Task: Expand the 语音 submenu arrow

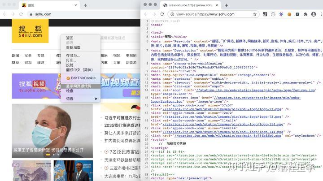Action: click(96, 99)
